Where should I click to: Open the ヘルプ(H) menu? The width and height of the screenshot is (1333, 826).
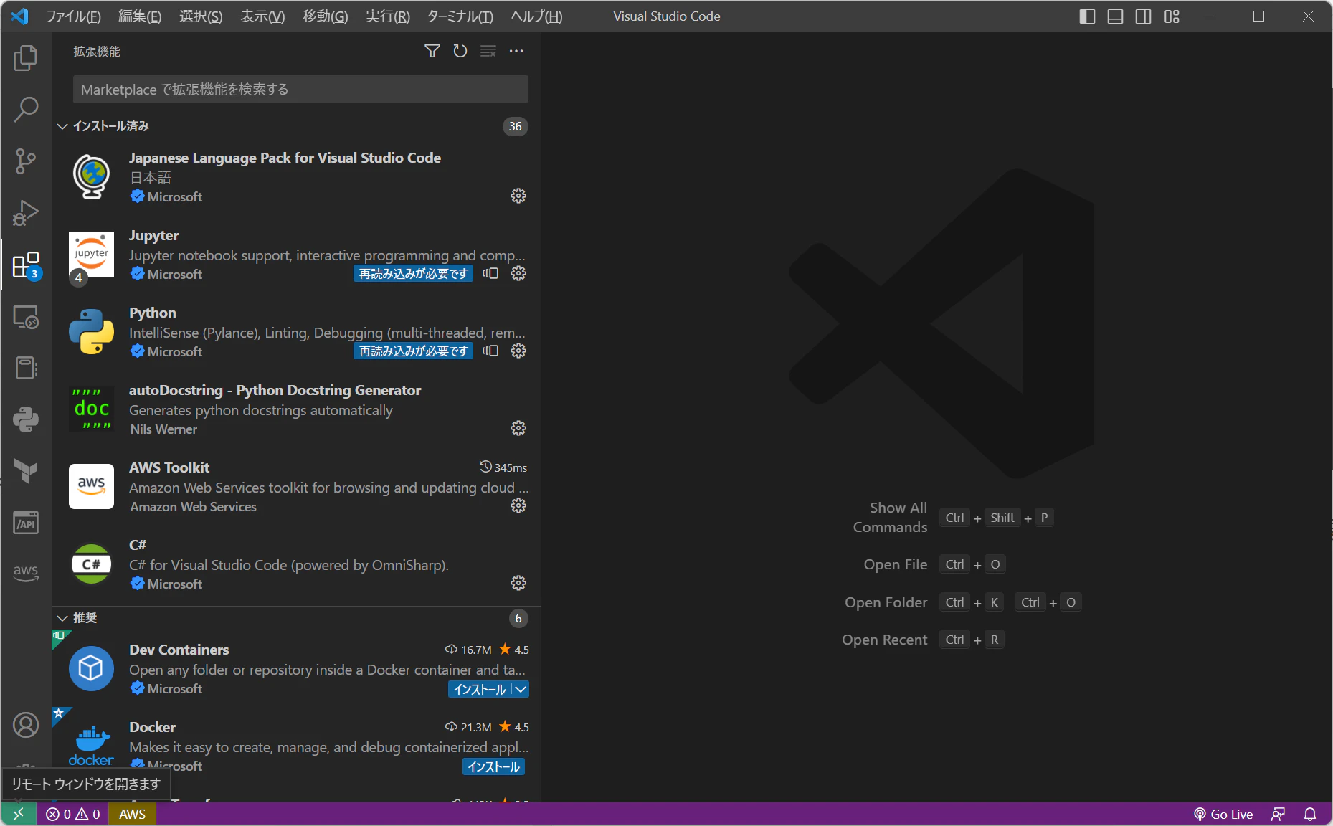(536, 16)
